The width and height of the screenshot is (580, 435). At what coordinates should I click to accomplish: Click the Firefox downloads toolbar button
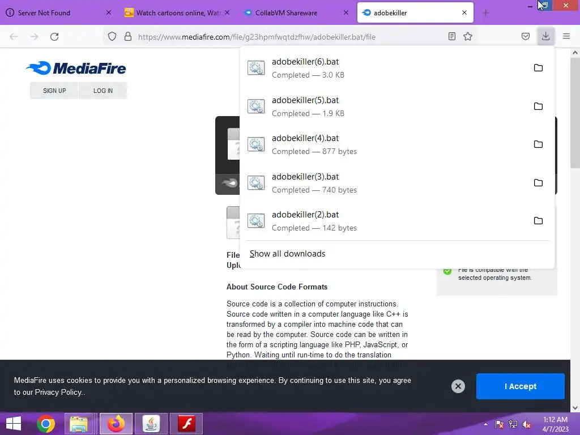tap(545, 36)
